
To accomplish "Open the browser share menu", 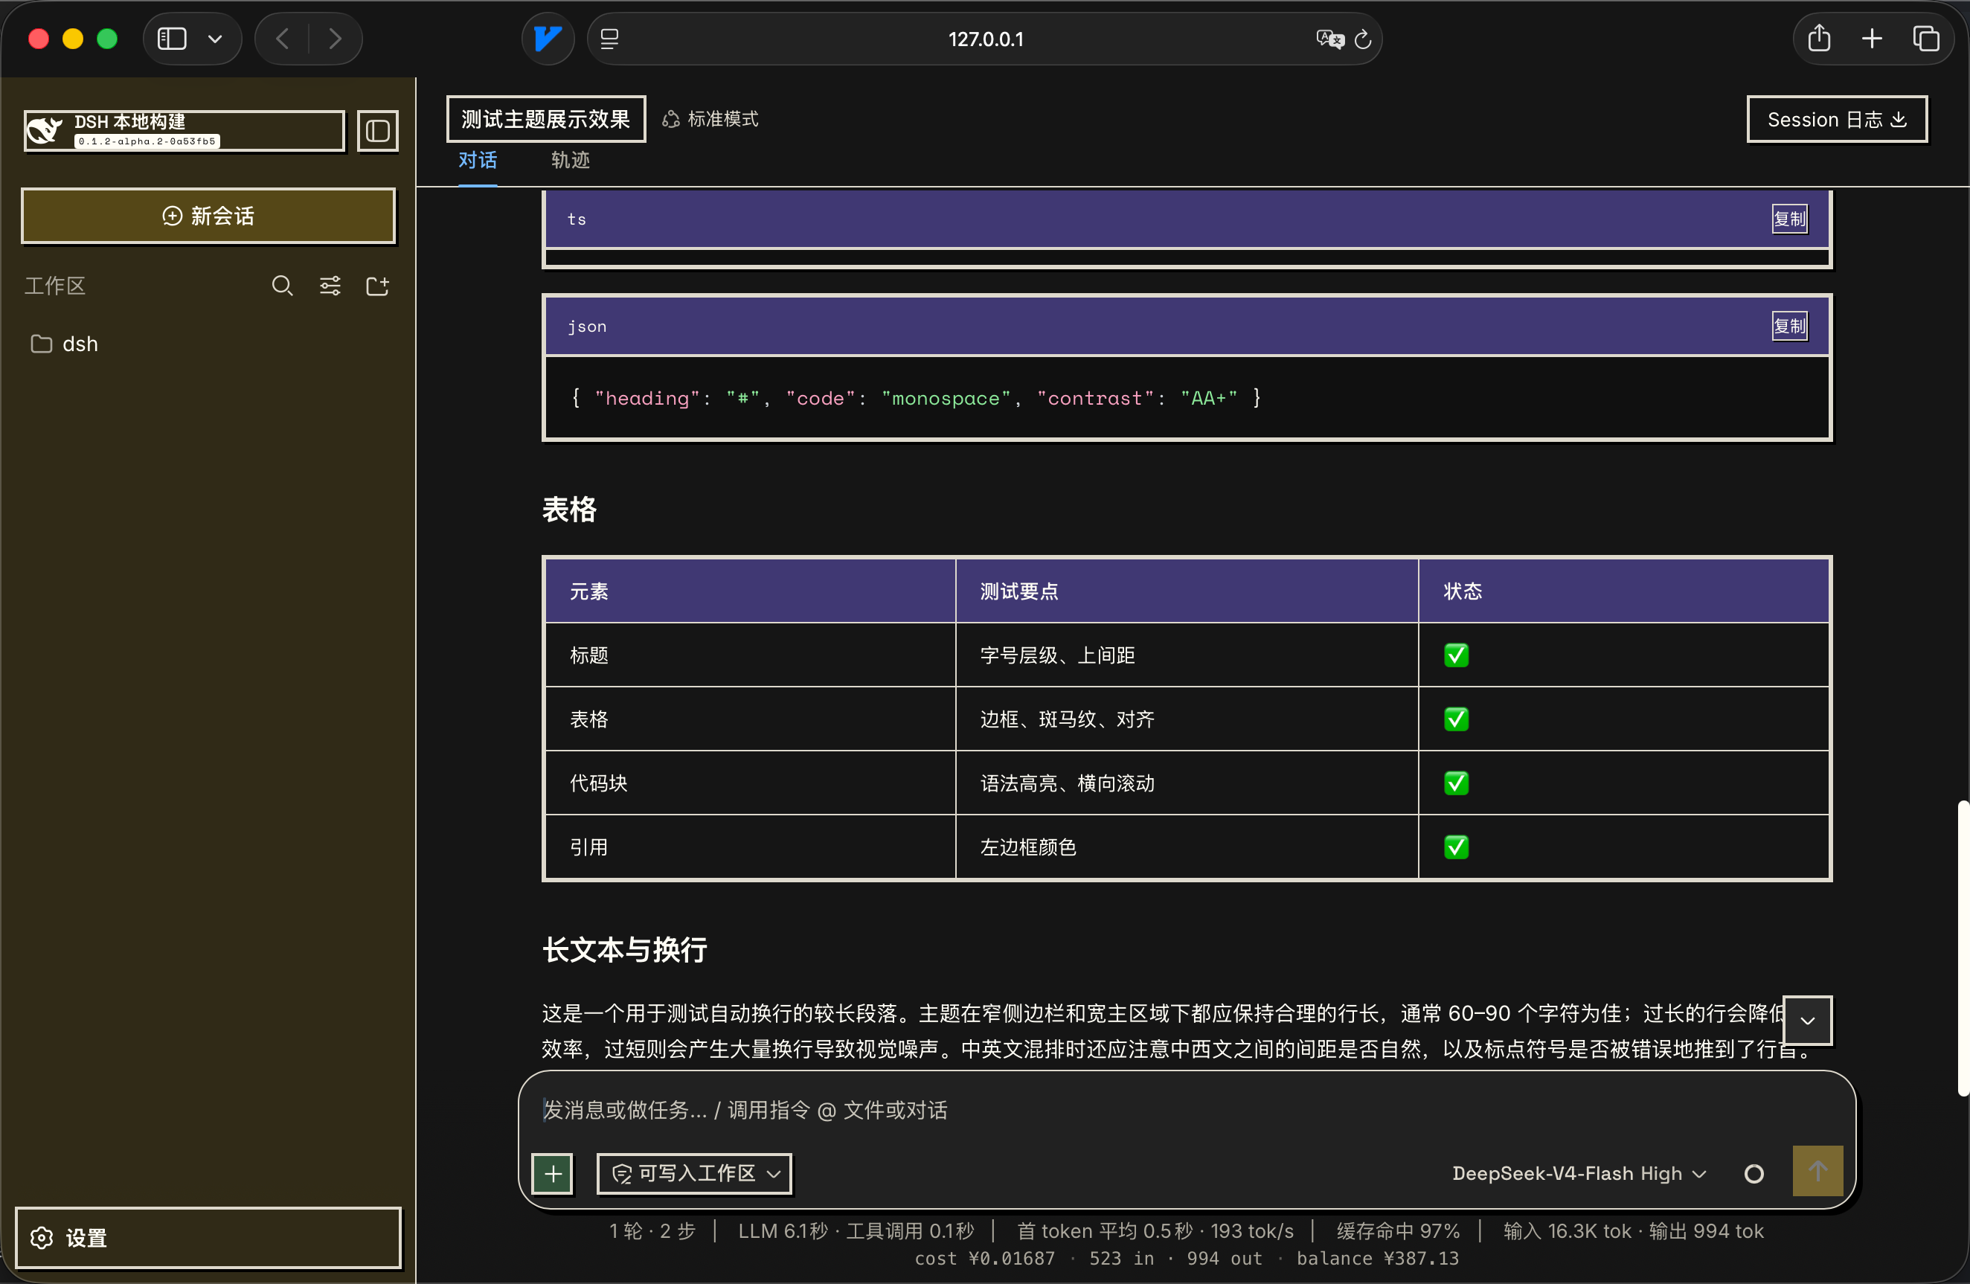I will [x=1818, y=39].
